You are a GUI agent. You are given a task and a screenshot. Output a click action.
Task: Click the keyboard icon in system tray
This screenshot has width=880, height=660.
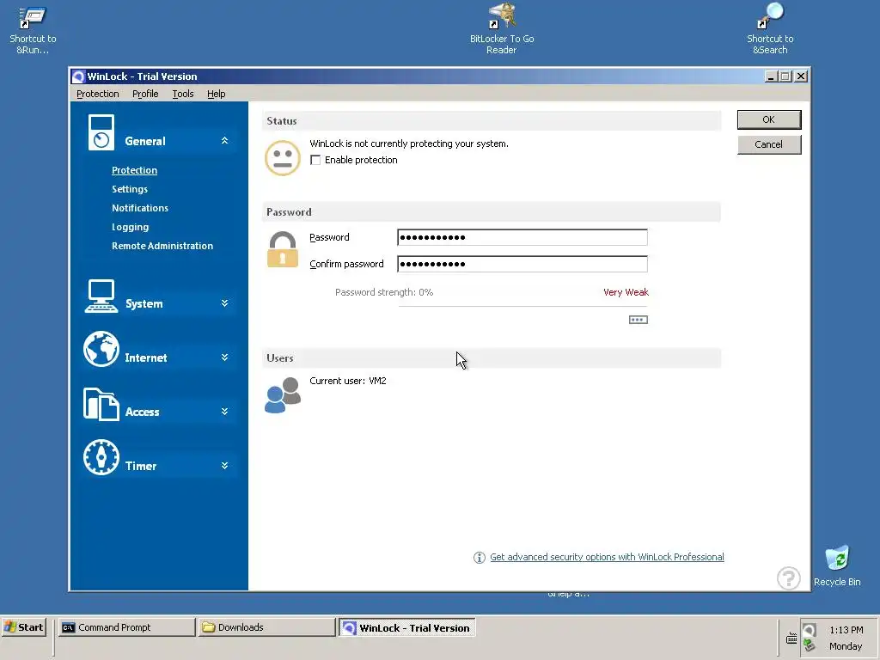pyautogui.click(x=791, y=639)
